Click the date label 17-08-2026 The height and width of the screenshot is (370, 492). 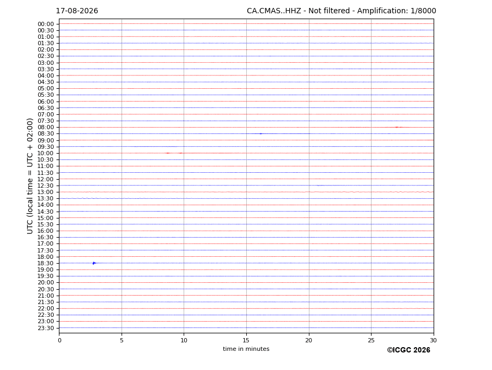coord(77,11)
